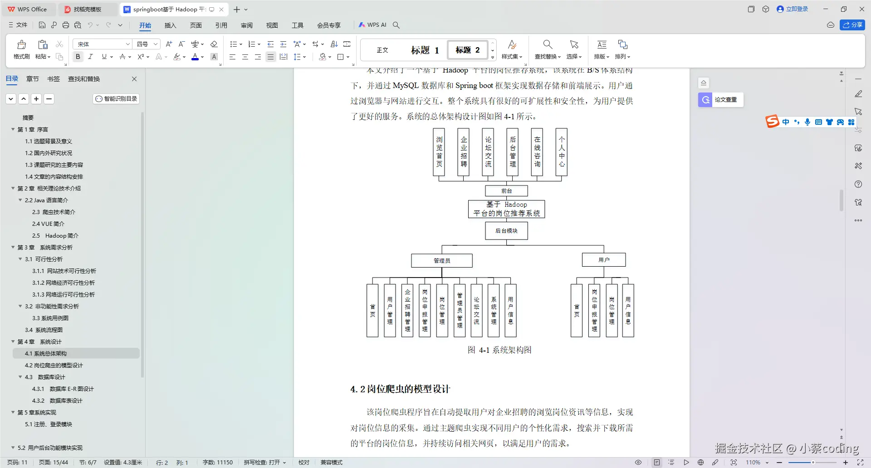The width and height of the screenshot is (871, 468).
Task: Toggle Italic formatting
Action: tap(91, 57)
